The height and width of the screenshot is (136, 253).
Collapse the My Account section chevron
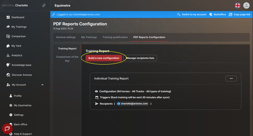pos(42,85)
